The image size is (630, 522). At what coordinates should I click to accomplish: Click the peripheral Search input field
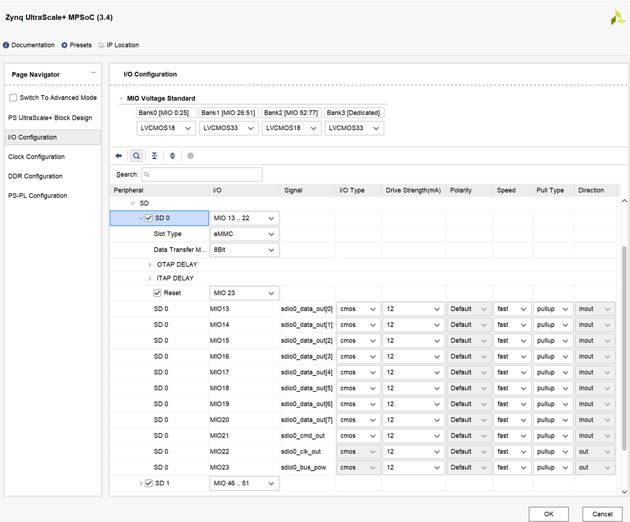coord(202,175)
